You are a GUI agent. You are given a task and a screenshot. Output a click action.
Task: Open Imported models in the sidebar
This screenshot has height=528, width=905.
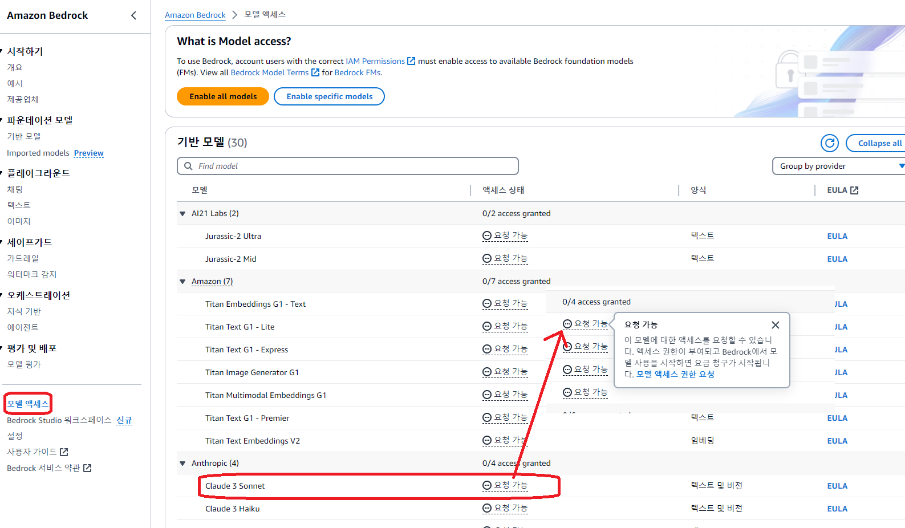(38, 153)
